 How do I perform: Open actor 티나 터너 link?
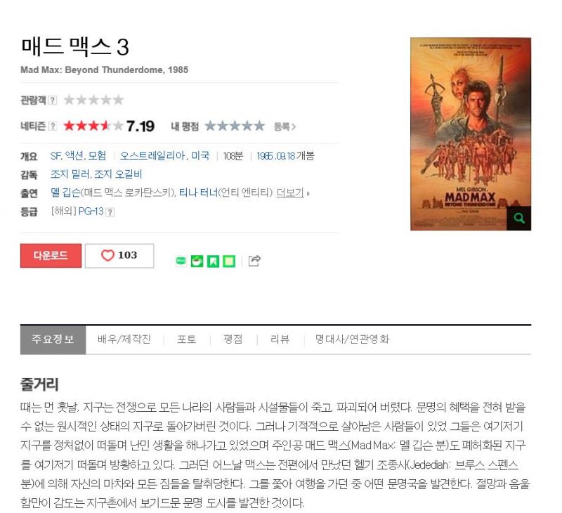click(198, 193)
